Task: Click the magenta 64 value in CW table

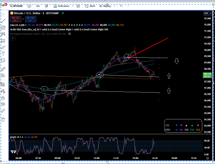Action: [x=181, y=130]
